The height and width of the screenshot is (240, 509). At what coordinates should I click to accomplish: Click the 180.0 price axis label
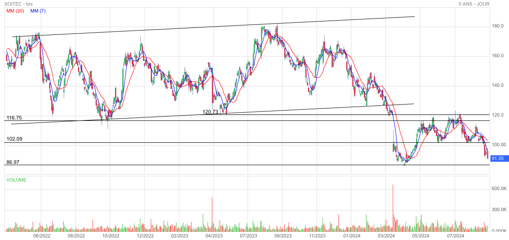click(x=497, y=26)
